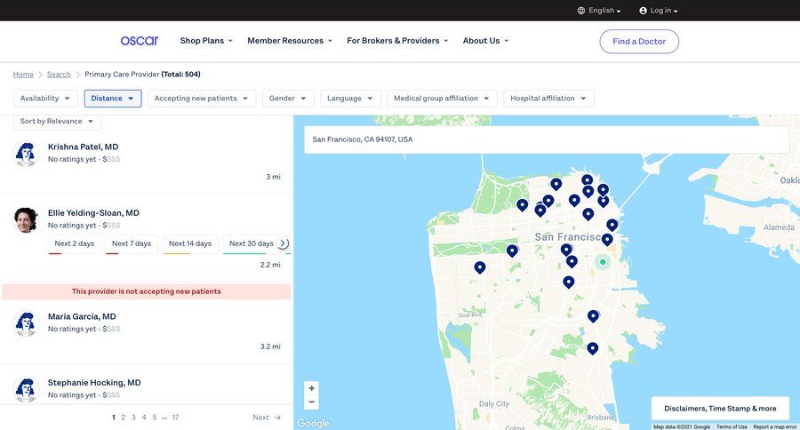Viewport: 800px width, 430px height.
Task: Click Report a map error link
Action: click(x=774, y=427)
